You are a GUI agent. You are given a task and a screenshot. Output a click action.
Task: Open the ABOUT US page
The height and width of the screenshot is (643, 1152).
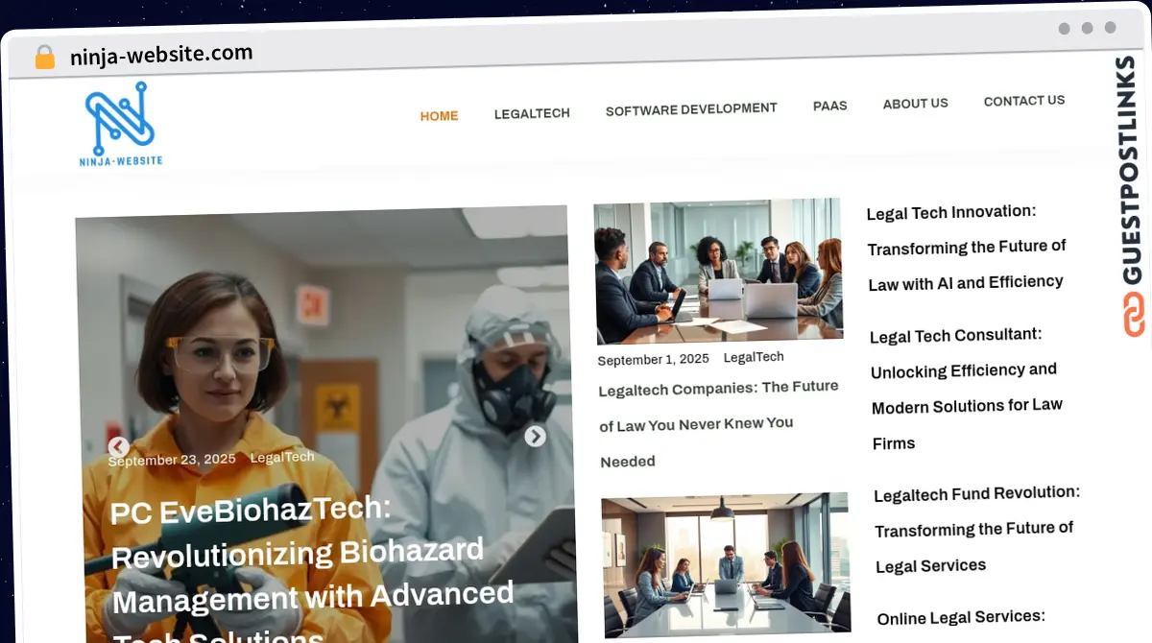pos(915,103)
